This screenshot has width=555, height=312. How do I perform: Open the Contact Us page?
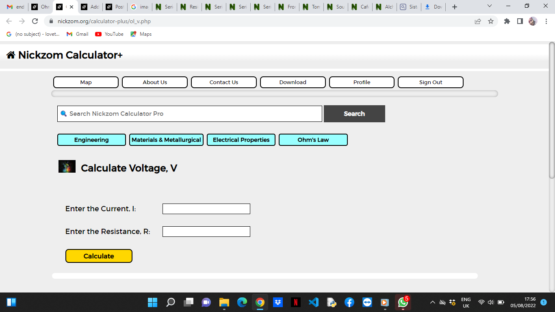[224, 82]
